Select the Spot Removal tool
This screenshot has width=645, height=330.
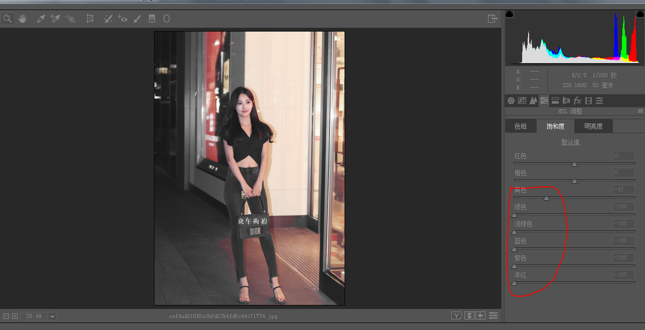[108, 19]
